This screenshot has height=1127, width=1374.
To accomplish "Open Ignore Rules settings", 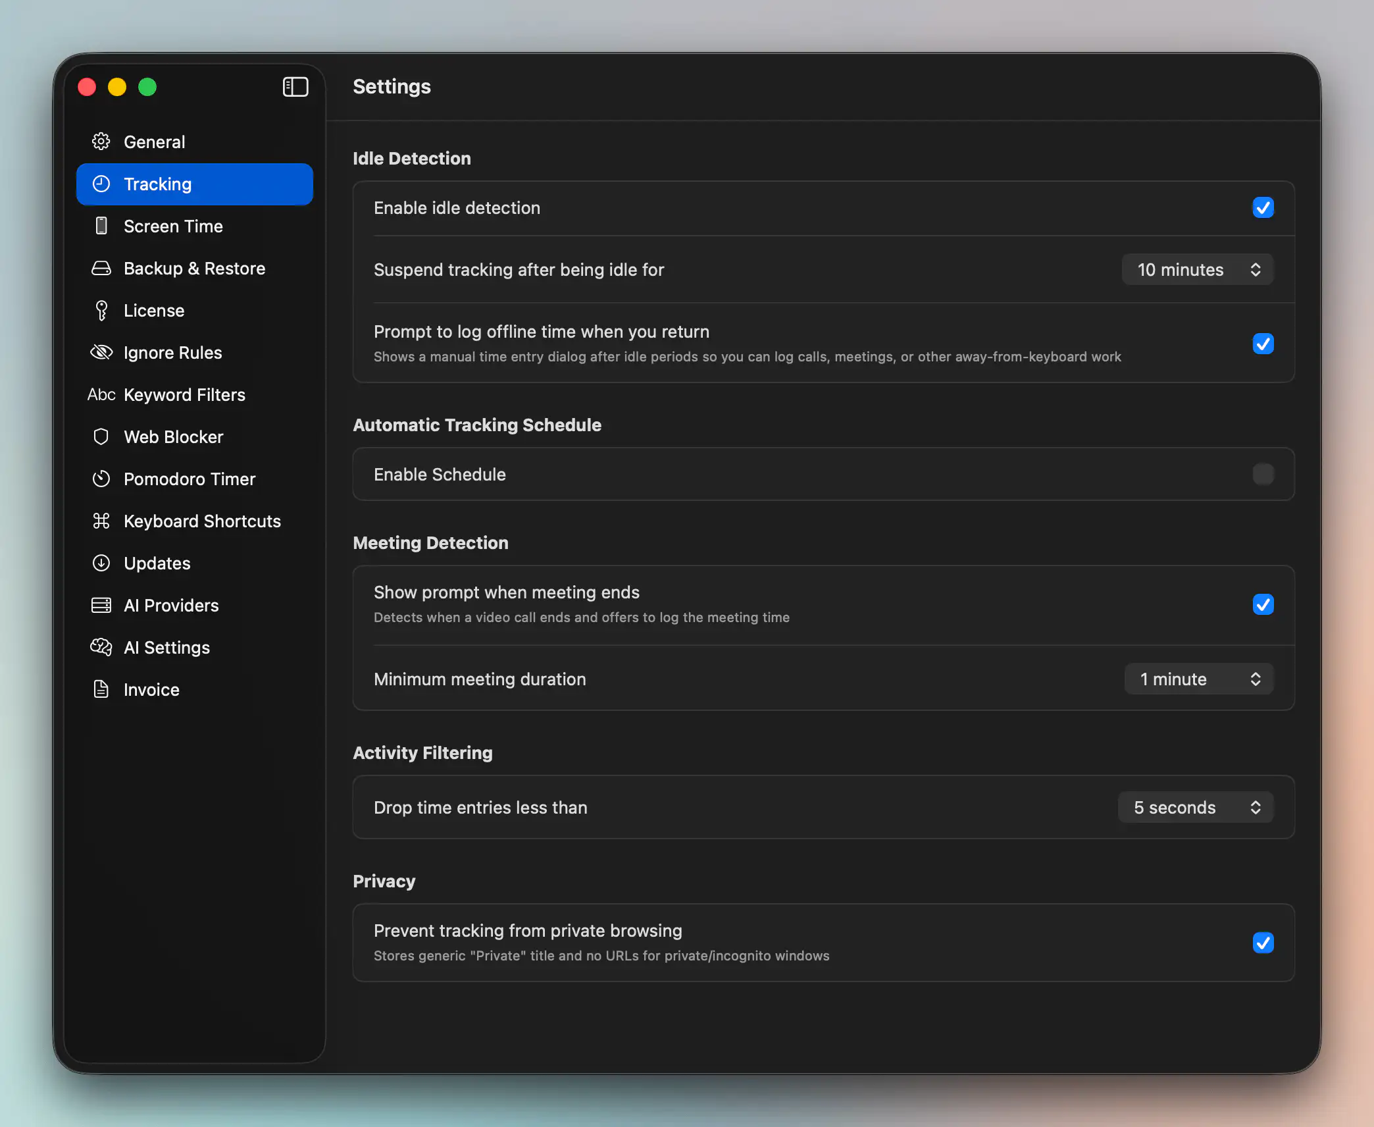I will (194, 352).
